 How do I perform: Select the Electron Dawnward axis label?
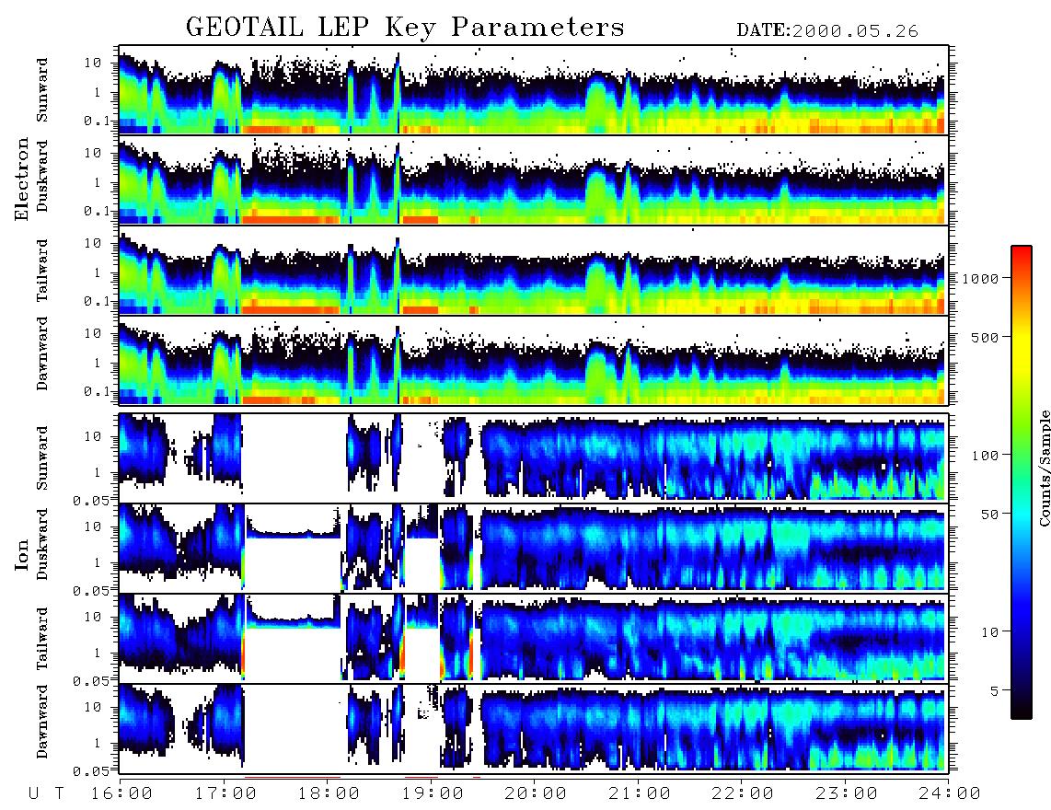pos(42,353)
